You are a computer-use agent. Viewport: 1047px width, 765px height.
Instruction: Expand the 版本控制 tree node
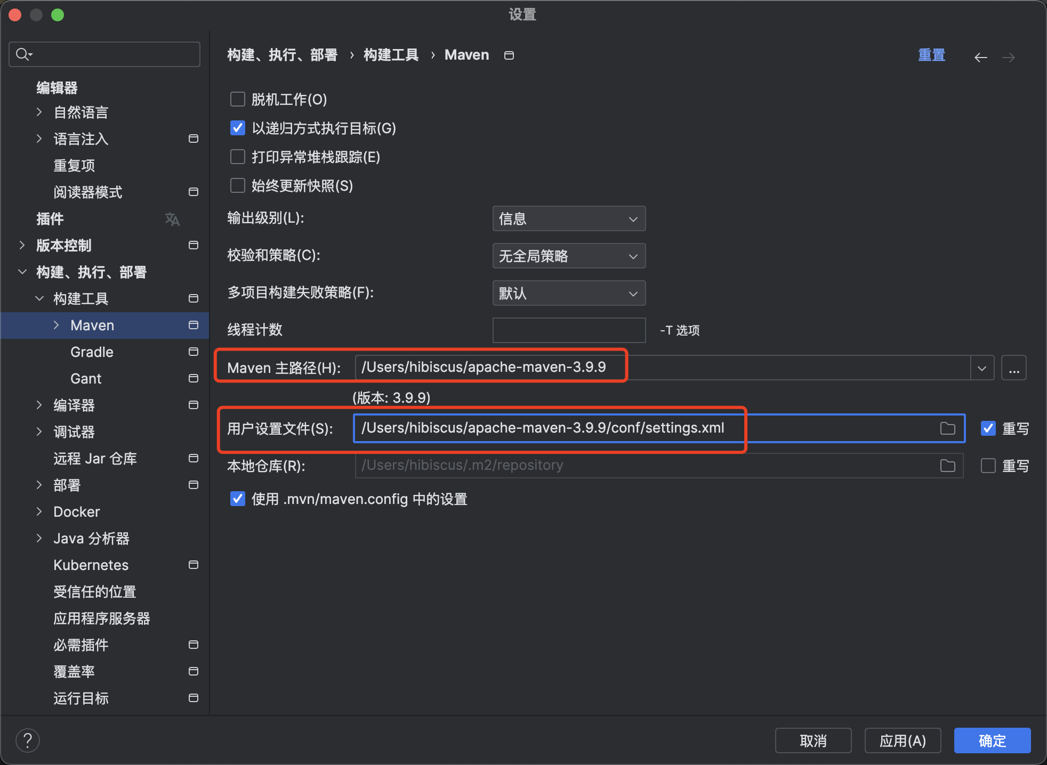pyautogui.click(x=22, y=245)
